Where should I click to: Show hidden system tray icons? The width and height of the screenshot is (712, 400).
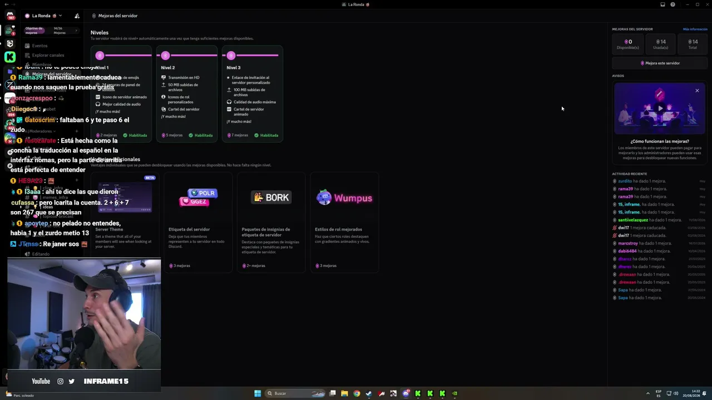pos(647,393)
